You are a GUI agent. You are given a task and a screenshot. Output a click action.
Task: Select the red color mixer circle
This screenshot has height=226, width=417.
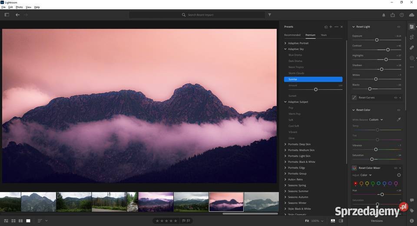click(x=356, y=183)
